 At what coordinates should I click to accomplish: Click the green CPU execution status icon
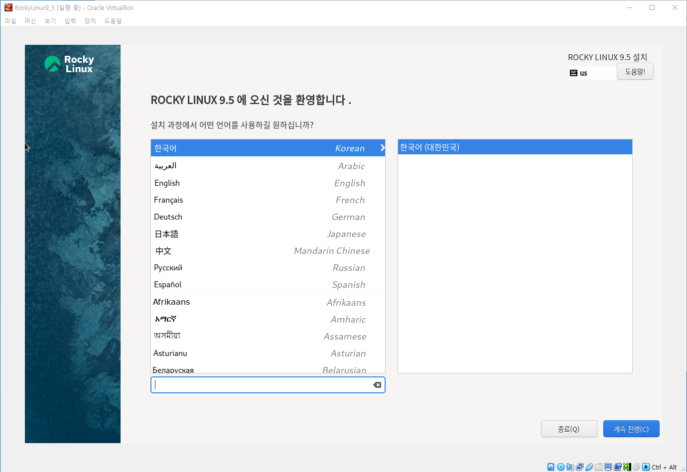627,467
